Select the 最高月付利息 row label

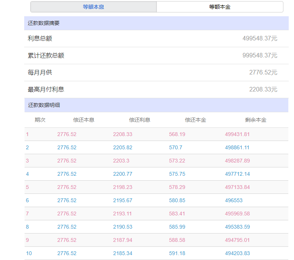click(46, 90)
